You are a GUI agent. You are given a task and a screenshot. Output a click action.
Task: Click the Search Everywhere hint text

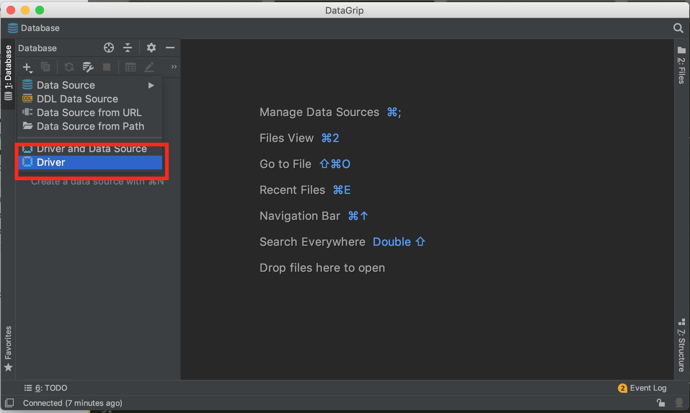tap(313, 242)
